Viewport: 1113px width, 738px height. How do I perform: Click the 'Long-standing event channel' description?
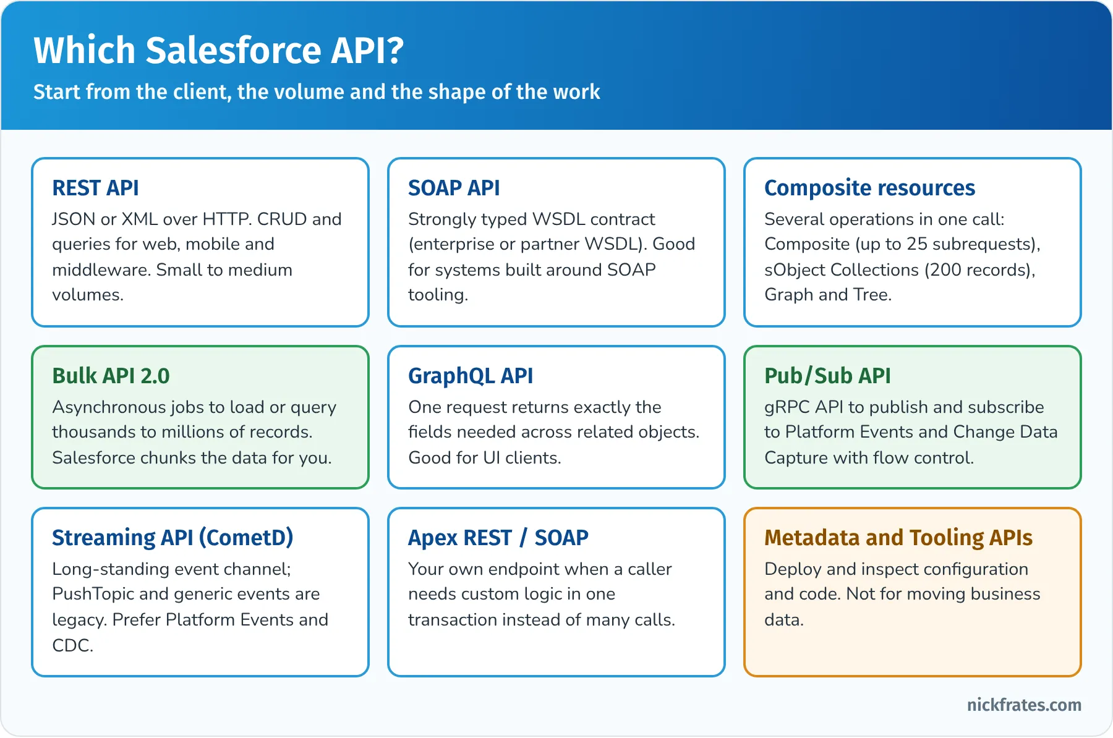coord(190,606)
